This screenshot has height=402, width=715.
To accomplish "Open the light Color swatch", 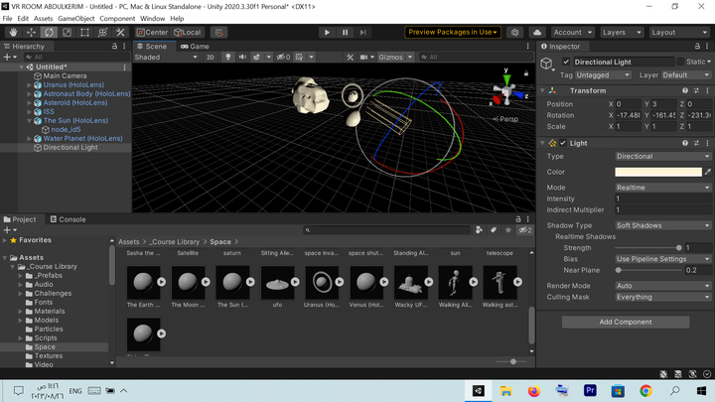I will 657,172.
